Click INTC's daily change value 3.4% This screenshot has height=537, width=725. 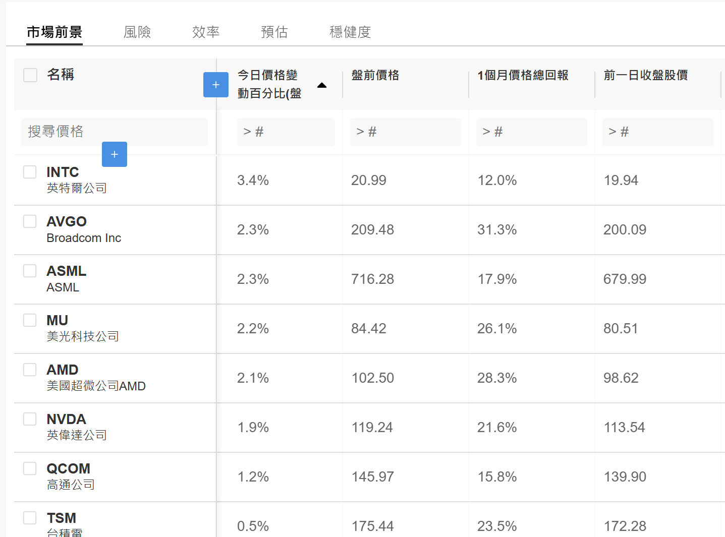click(253, 180)
